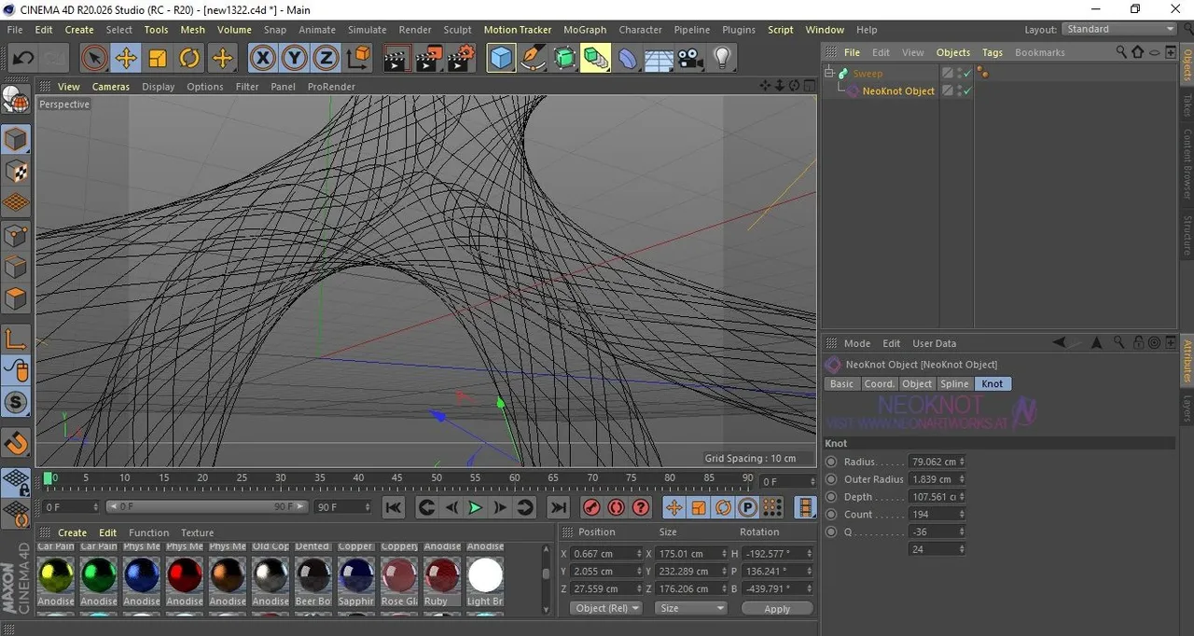Viewport: 1194px width, 636px height.
Task: Click the Apply button in Coordinates
Action: click(x=777, y=608)
